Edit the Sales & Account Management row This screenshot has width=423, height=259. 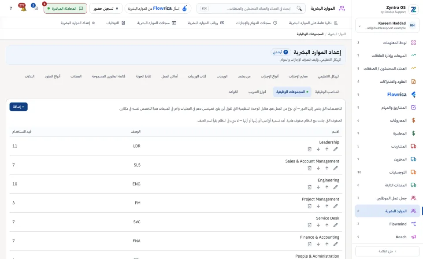click(x=335, y=168)
